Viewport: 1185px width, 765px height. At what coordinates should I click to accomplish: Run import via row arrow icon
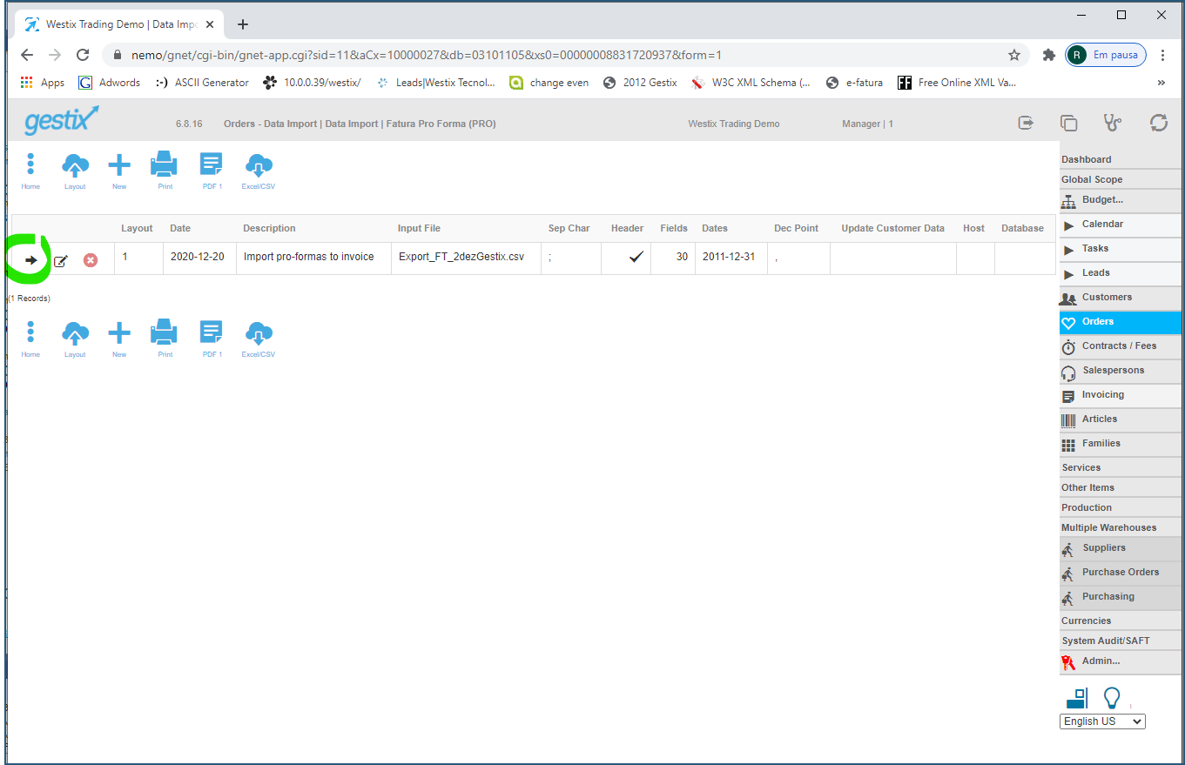pyautogui.click(x=31, y=259)
